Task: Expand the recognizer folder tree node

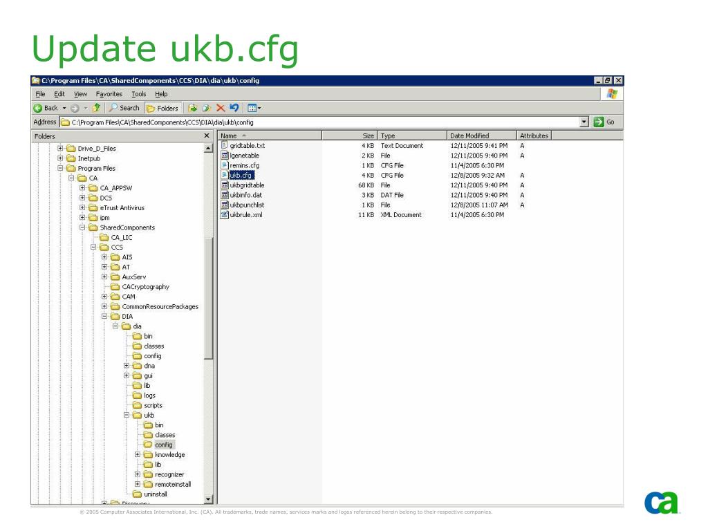Action: [138, 474]
